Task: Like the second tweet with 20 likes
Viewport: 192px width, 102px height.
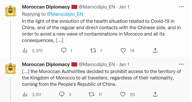Action: click(123, 94)
